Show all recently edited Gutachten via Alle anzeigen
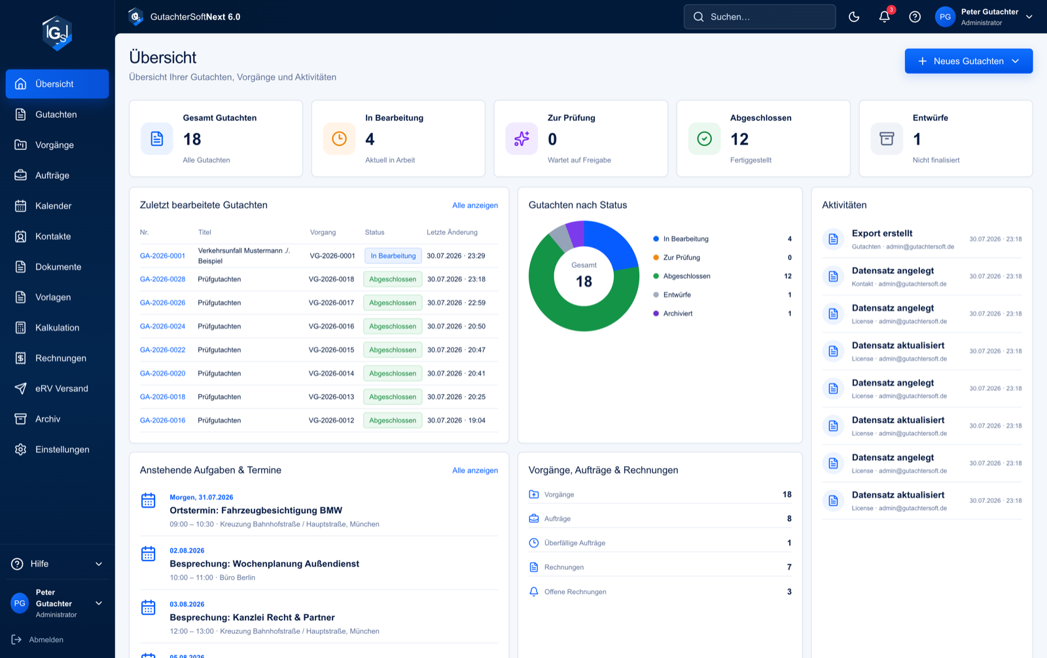 click(x=475, y=206)
